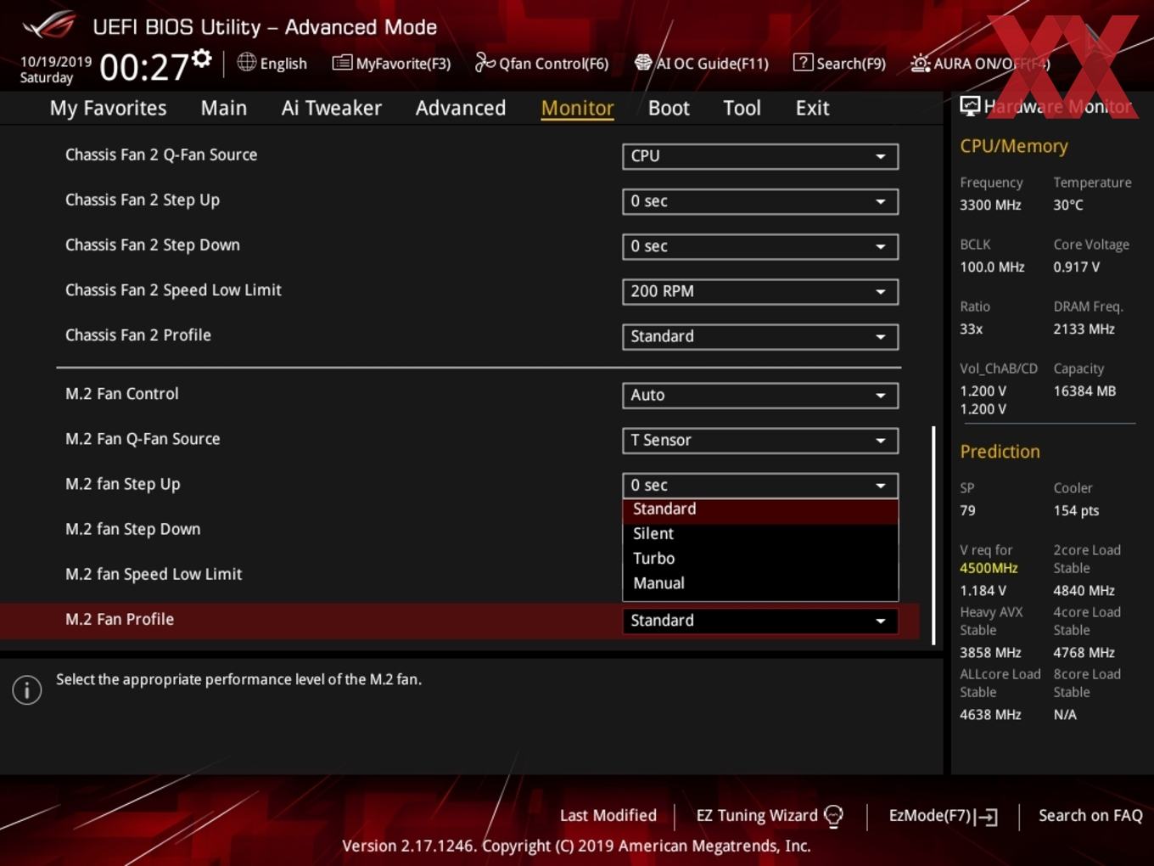Screen dimensions: 1154x866
Task: Click the settings list scrollbar
Action: click(x=933, y=535)
